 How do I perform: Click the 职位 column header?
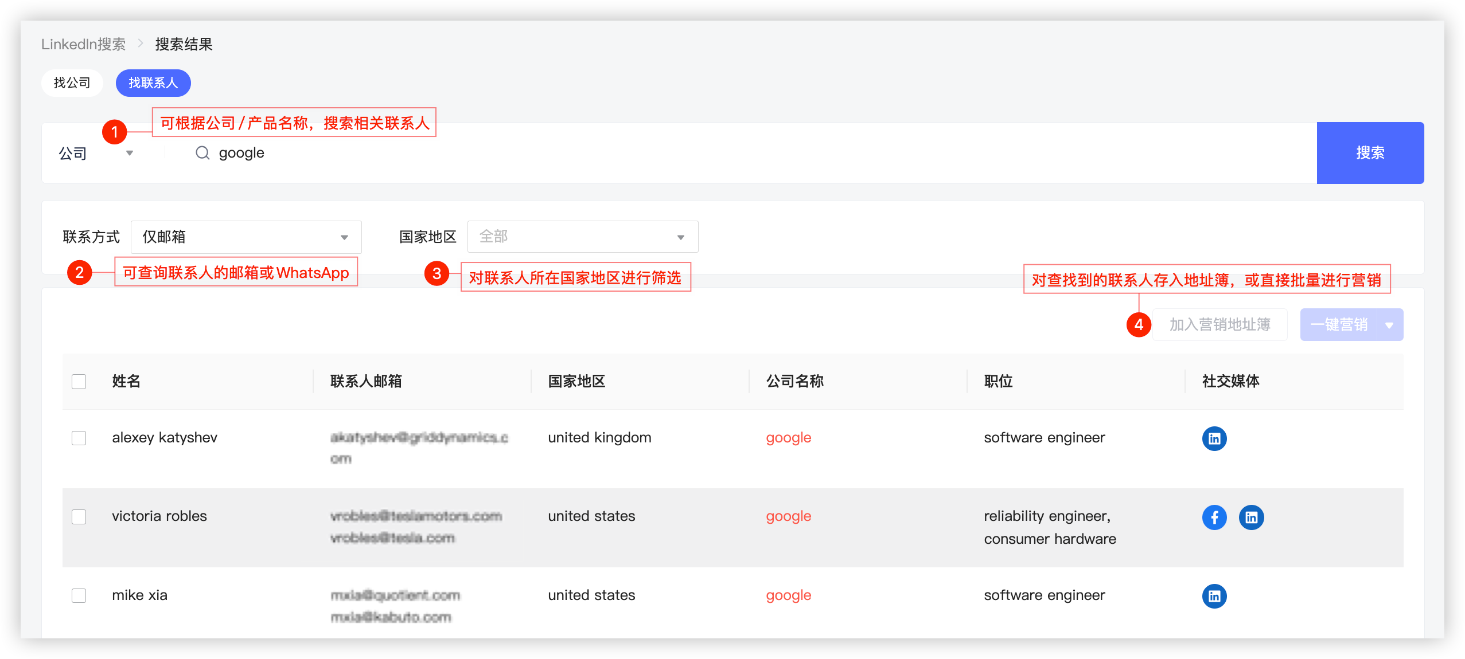tap(998, 381)
